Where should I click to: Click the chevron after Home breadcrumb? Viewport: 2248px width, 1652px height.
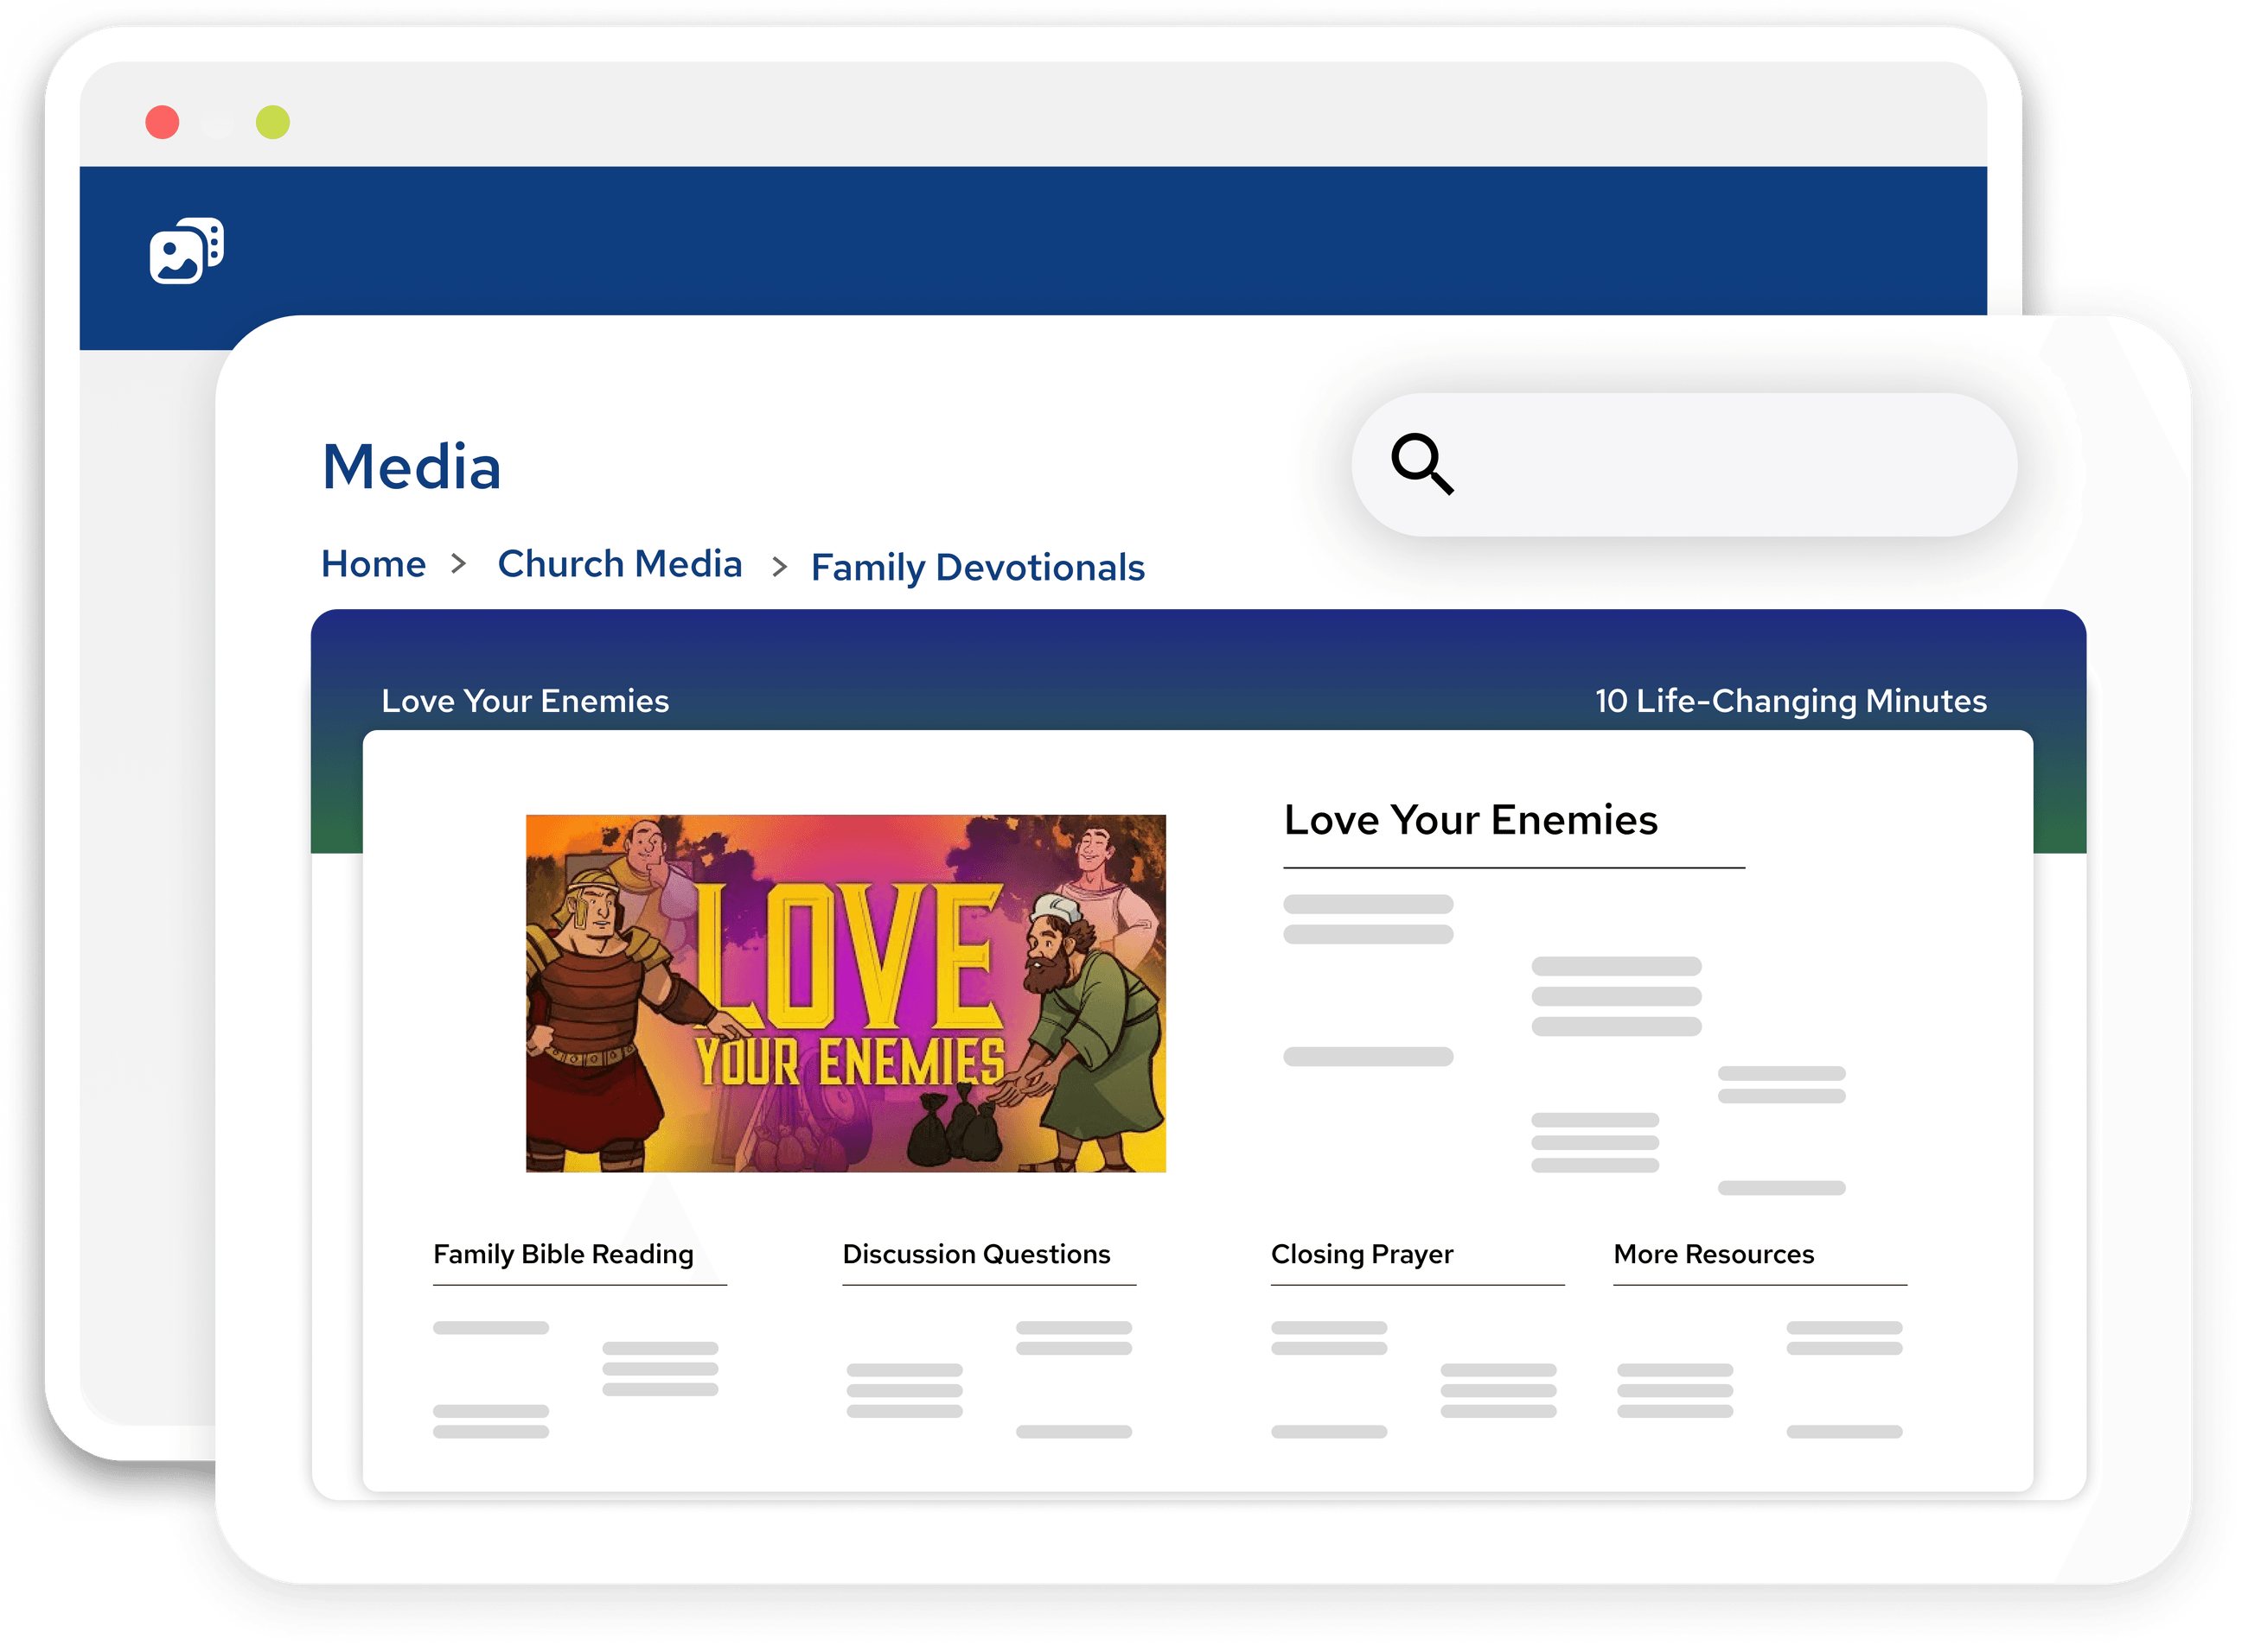[x=458, y=564]
